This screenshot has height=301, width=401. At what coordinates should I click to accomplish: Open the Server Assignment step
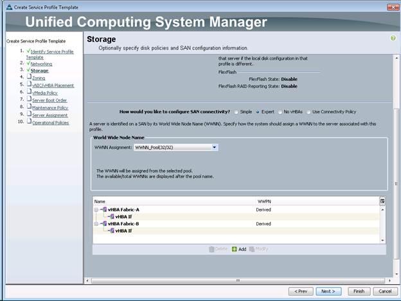point(50,115)
